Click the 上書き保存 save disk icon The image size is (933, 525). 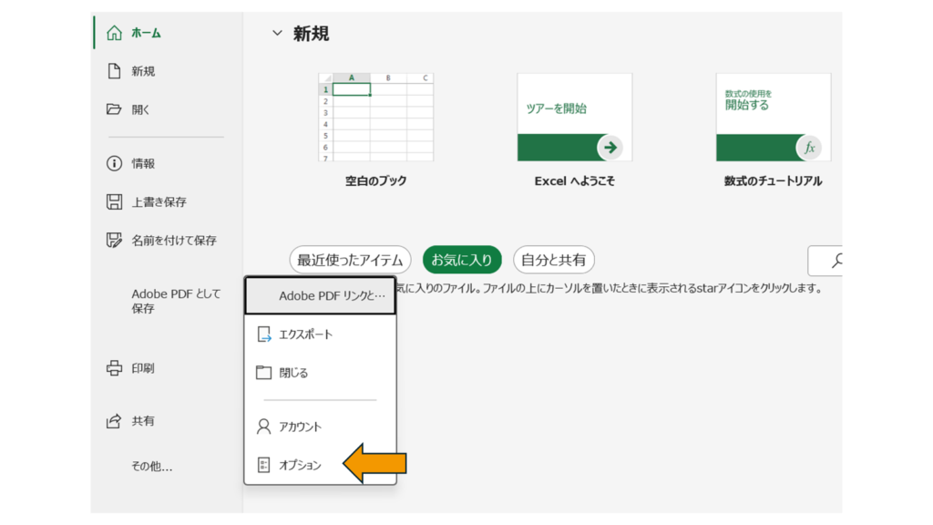[x=114, y=202]
